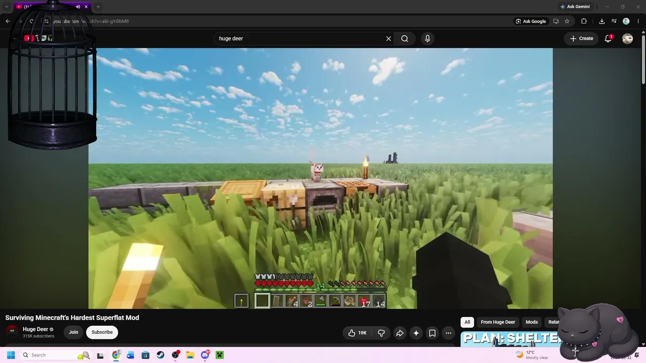
Task: Clear the YouTube search box text
Action: [x=389, y=38]
